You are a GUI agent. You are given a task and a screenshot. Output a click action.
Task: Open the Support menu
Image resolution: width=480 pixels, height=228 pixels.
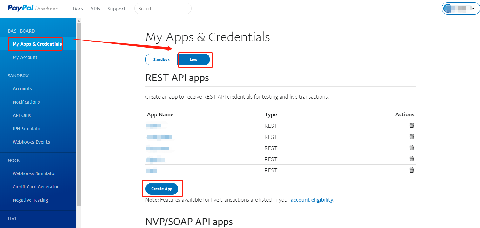coord(116,9)
